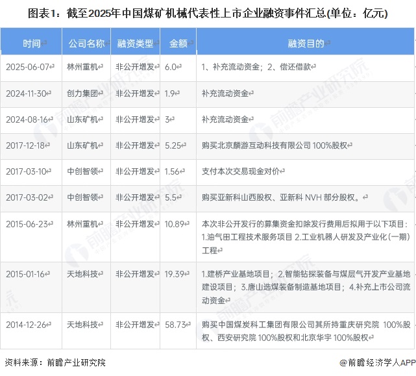Select the chart title starting with 图表1

[x=208, y=12]
